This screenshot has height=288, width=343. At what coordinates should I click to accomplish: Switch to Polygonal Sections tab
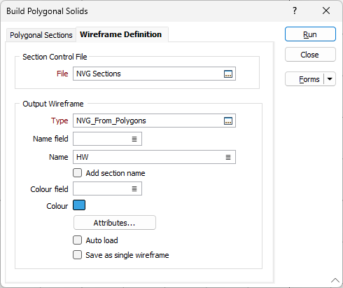[x=41, y=35]
